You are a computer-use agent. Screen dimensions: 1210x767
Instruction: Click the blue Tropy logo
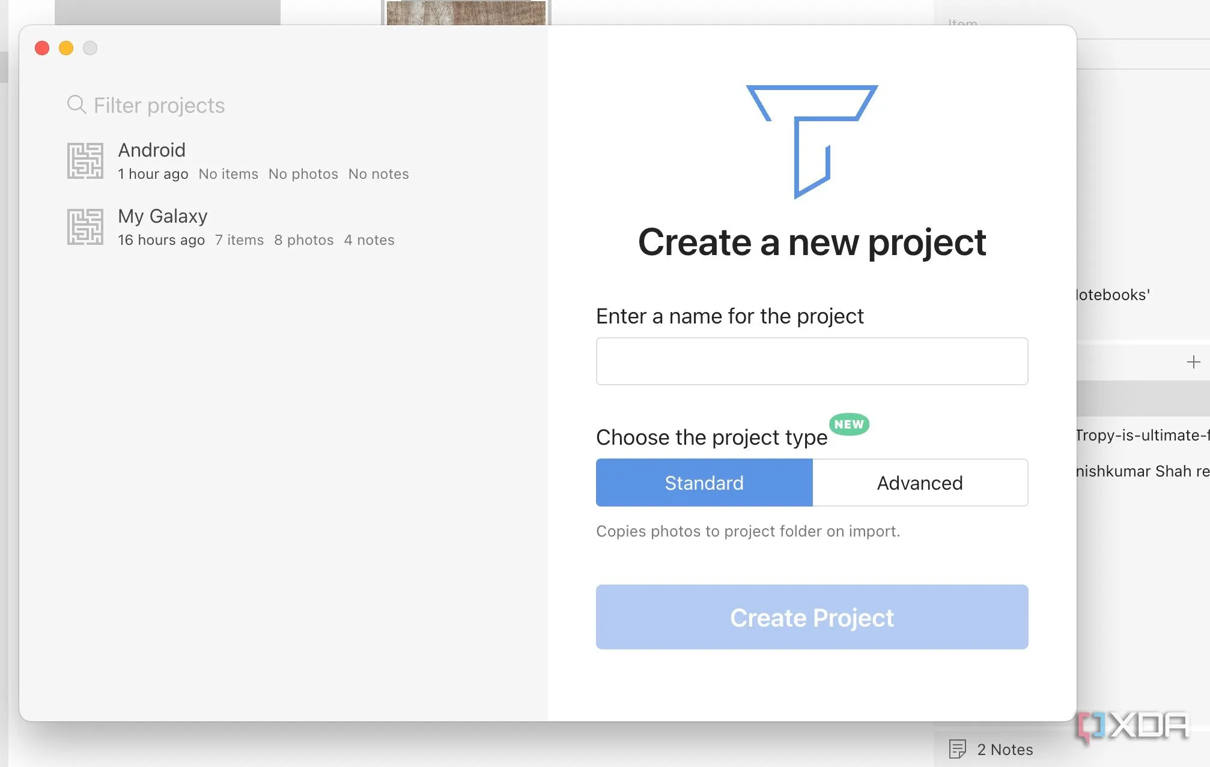(x=812, y=142)
